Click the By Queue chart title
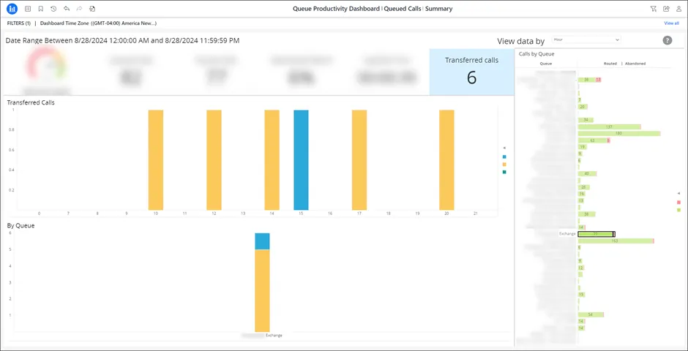 pos(20,226)
